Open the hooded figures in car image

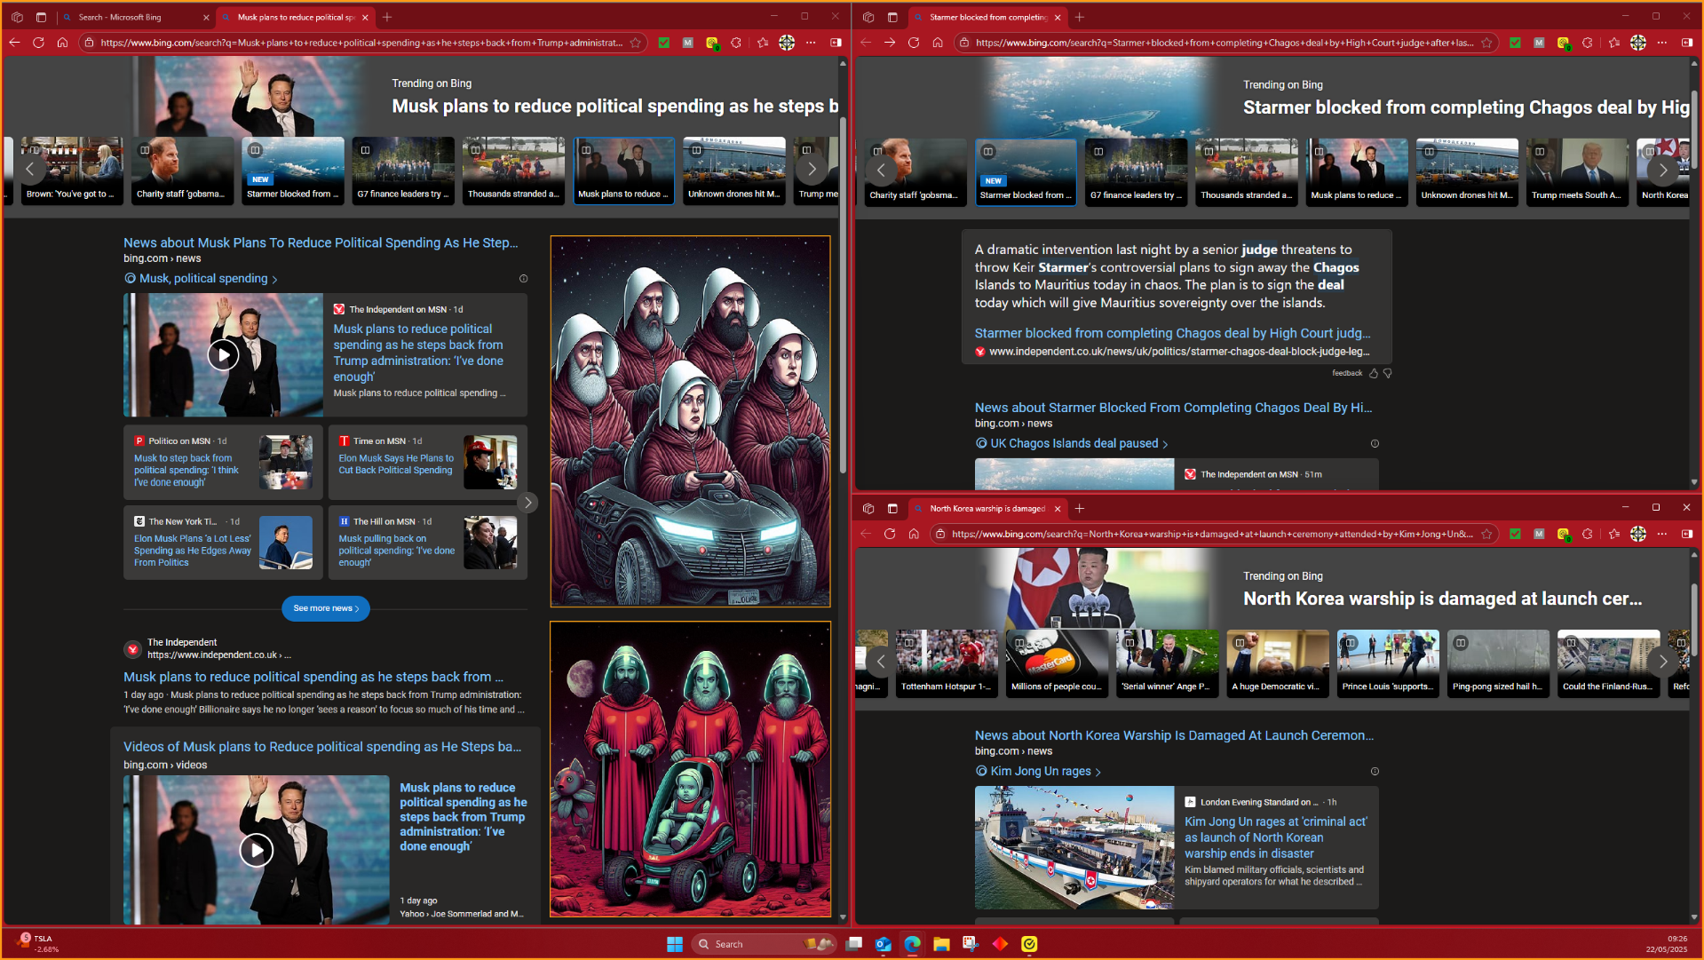coord(690,421)
